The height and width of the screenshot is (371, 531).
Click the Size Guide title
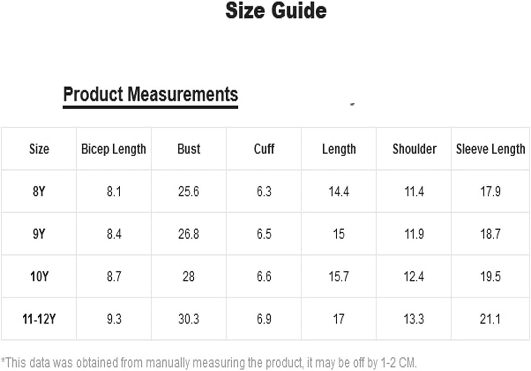pos(276,11)
